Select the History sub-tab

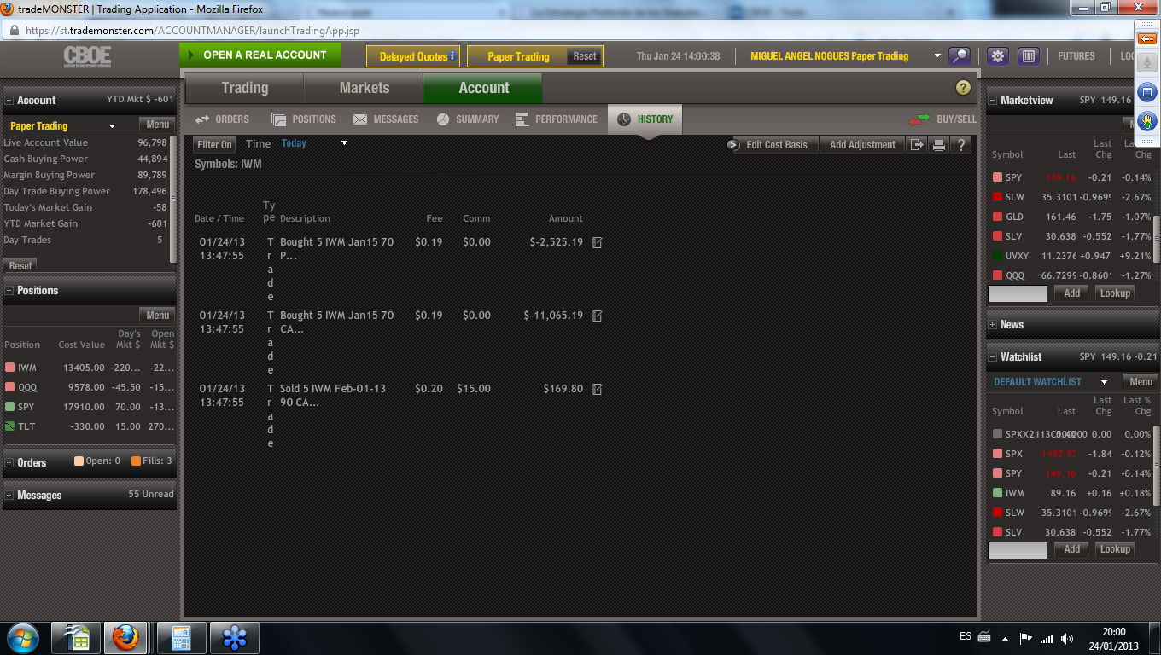(645, 119)
